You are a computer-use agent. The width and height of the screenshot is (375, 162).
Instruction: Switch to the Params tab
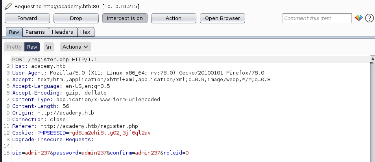click(35, 32)
